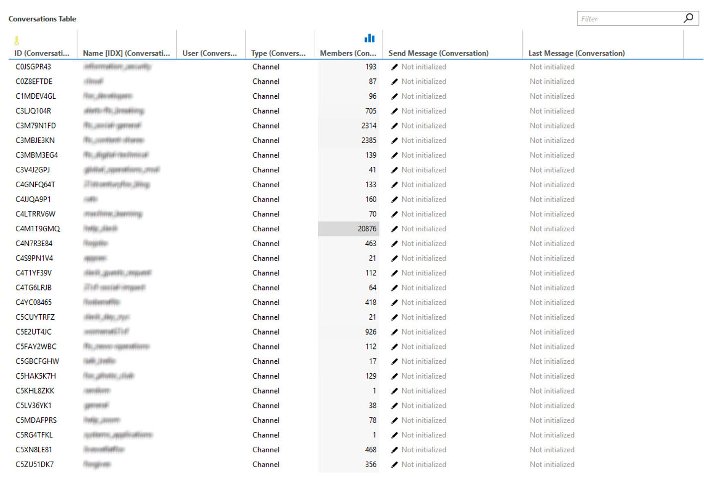This screenshot has height=477, width=704.
Task: Click pencil edit icon in row C4GNFQ64T
Action: click(394, 185)
